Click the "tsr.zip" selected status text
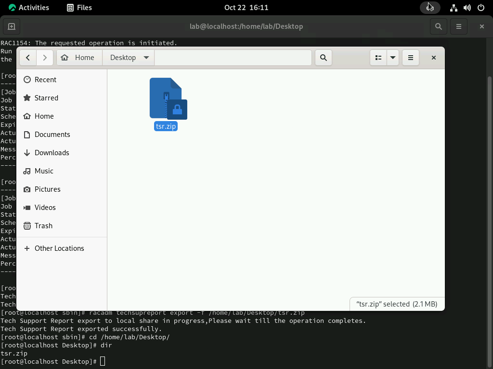The width and height of the screenshot is (493, 369). click(397, 304)
